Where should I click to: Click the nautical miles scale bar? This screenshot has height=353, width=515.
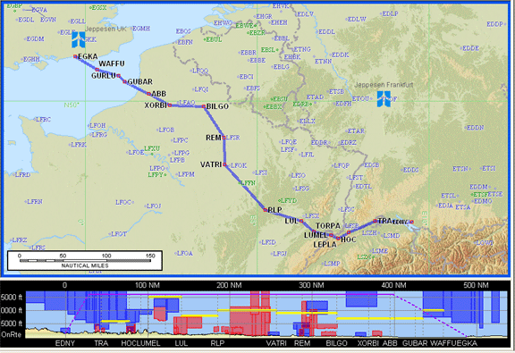pos(85,261)
